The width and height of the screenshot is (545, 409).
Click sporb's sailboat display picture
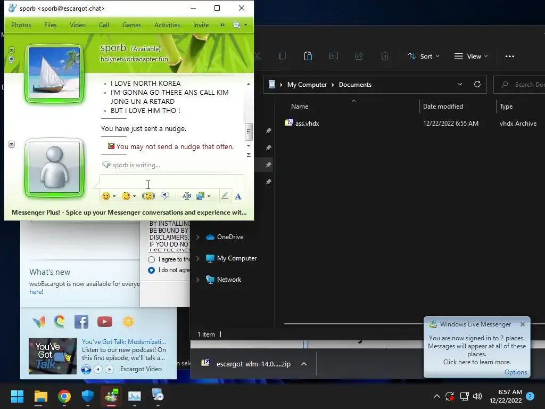coord(54,72)
